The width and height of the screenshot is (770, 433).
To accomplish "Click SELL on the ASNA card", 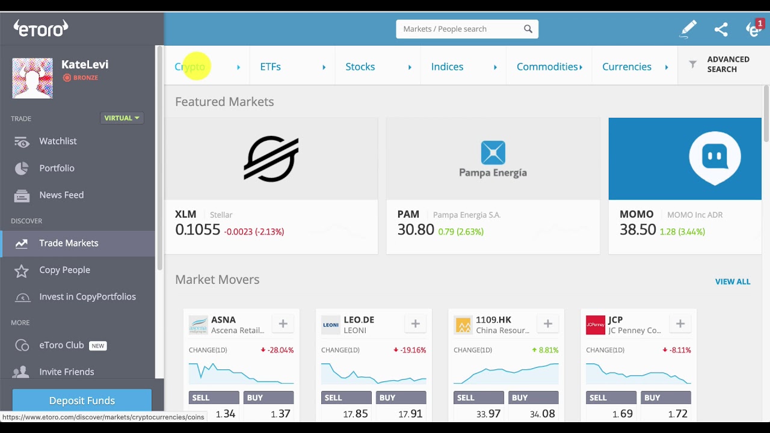I will (x=214, y=398).
